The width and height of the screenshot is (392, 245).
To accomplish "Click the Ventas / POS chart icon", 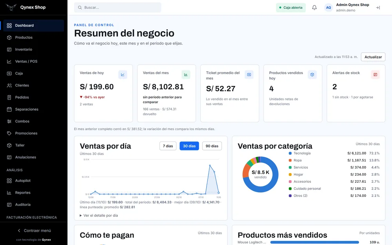I will point(9,62).
